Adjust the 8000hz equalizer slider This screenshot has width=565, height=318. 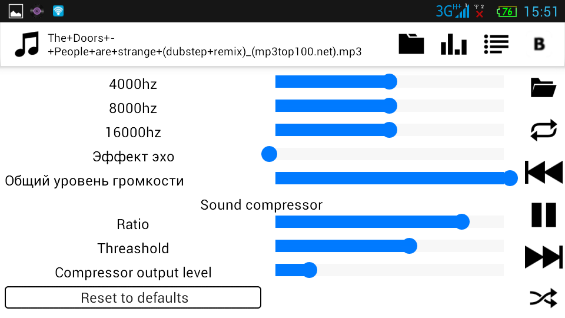click(389, 106)
